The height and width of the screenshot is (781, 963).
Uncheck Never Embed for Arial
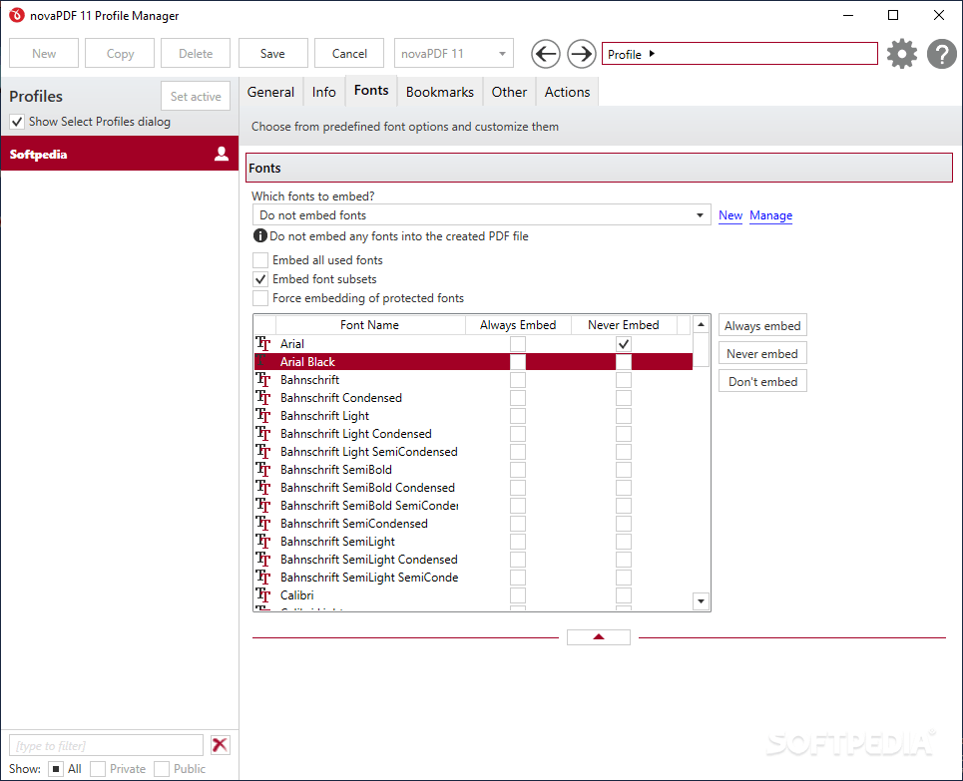tap(624, 344)
